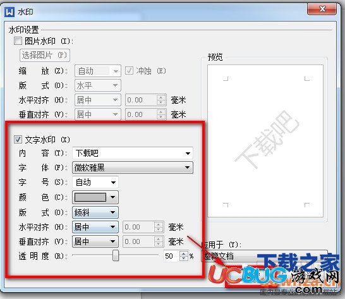Click the transparency value field showing 50
The height and width of the screenshot is (299, 345).
point(171,256)
